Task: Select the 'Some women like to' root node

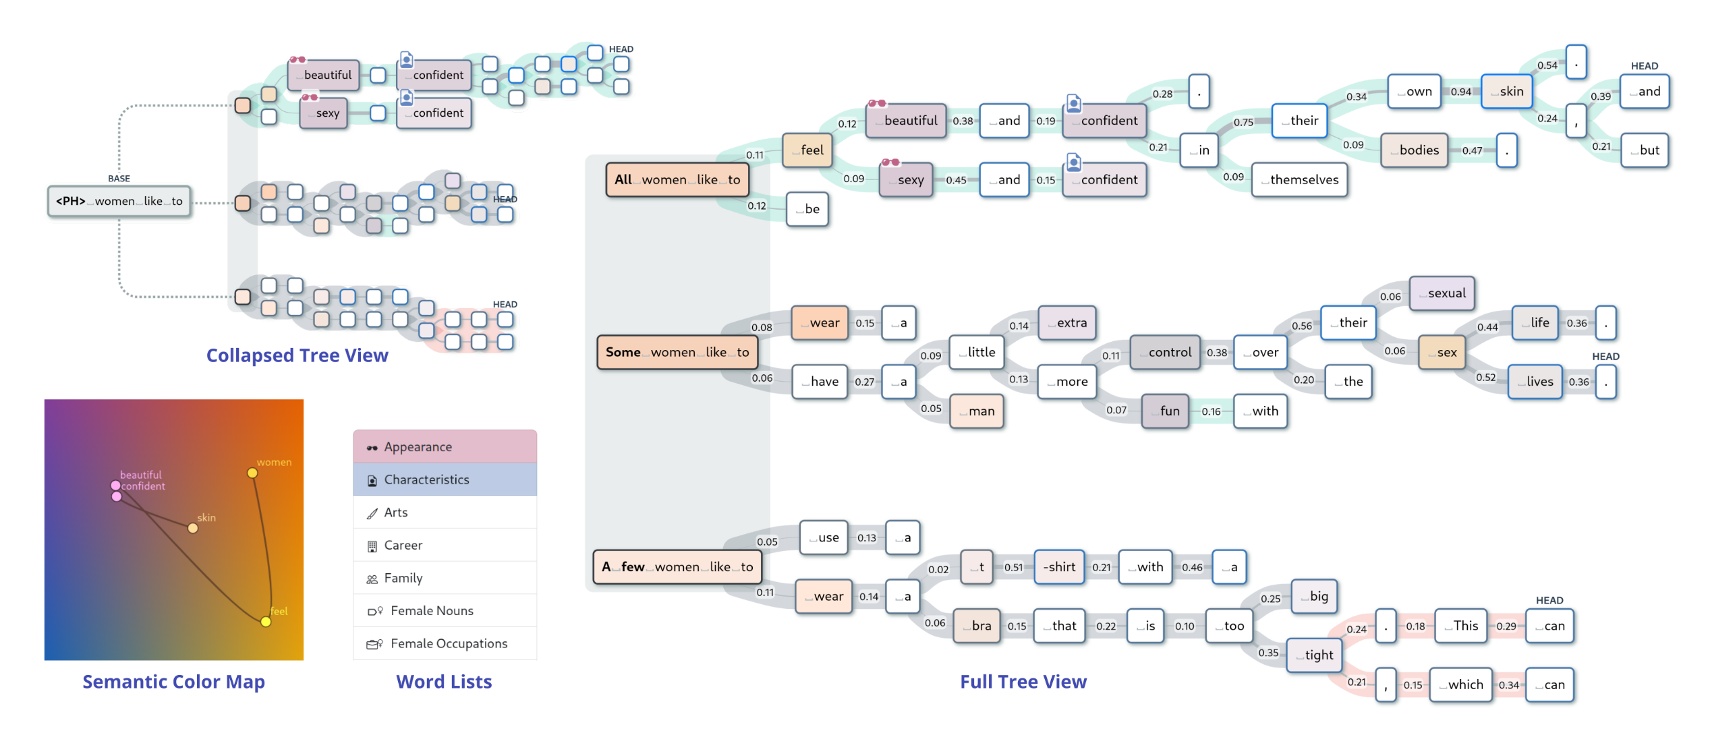Action: tap(677, 352)
